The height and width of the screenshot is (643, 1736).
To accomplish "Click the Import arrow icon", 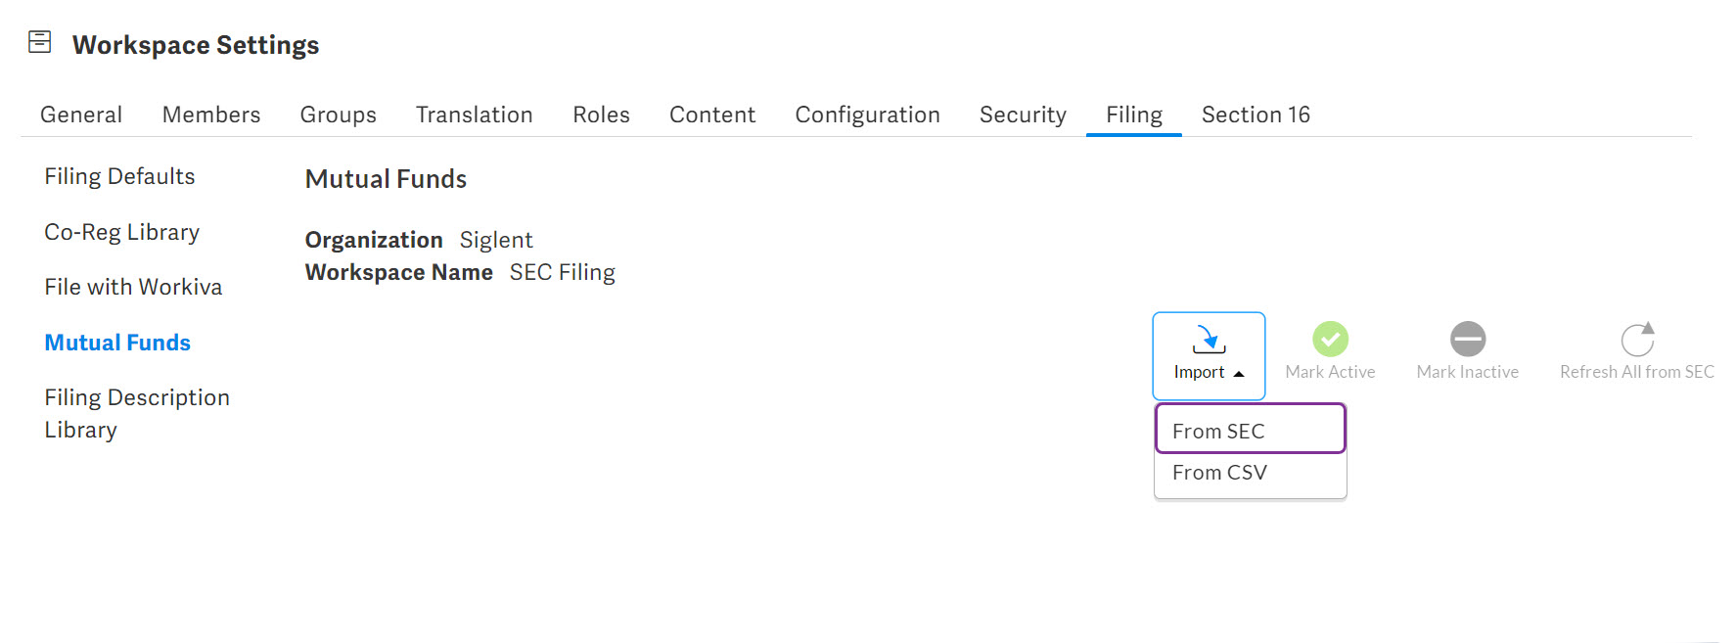I will (1209, 340).
